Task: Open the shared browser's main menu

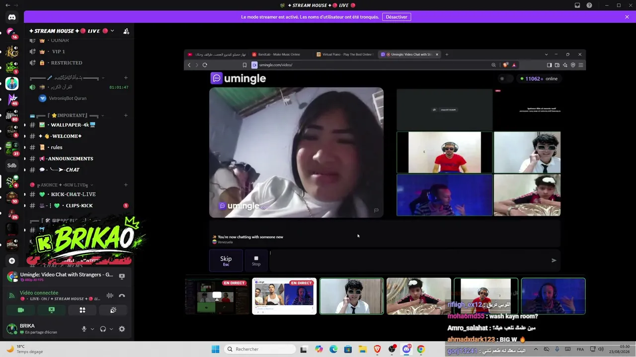Action: 581,65
